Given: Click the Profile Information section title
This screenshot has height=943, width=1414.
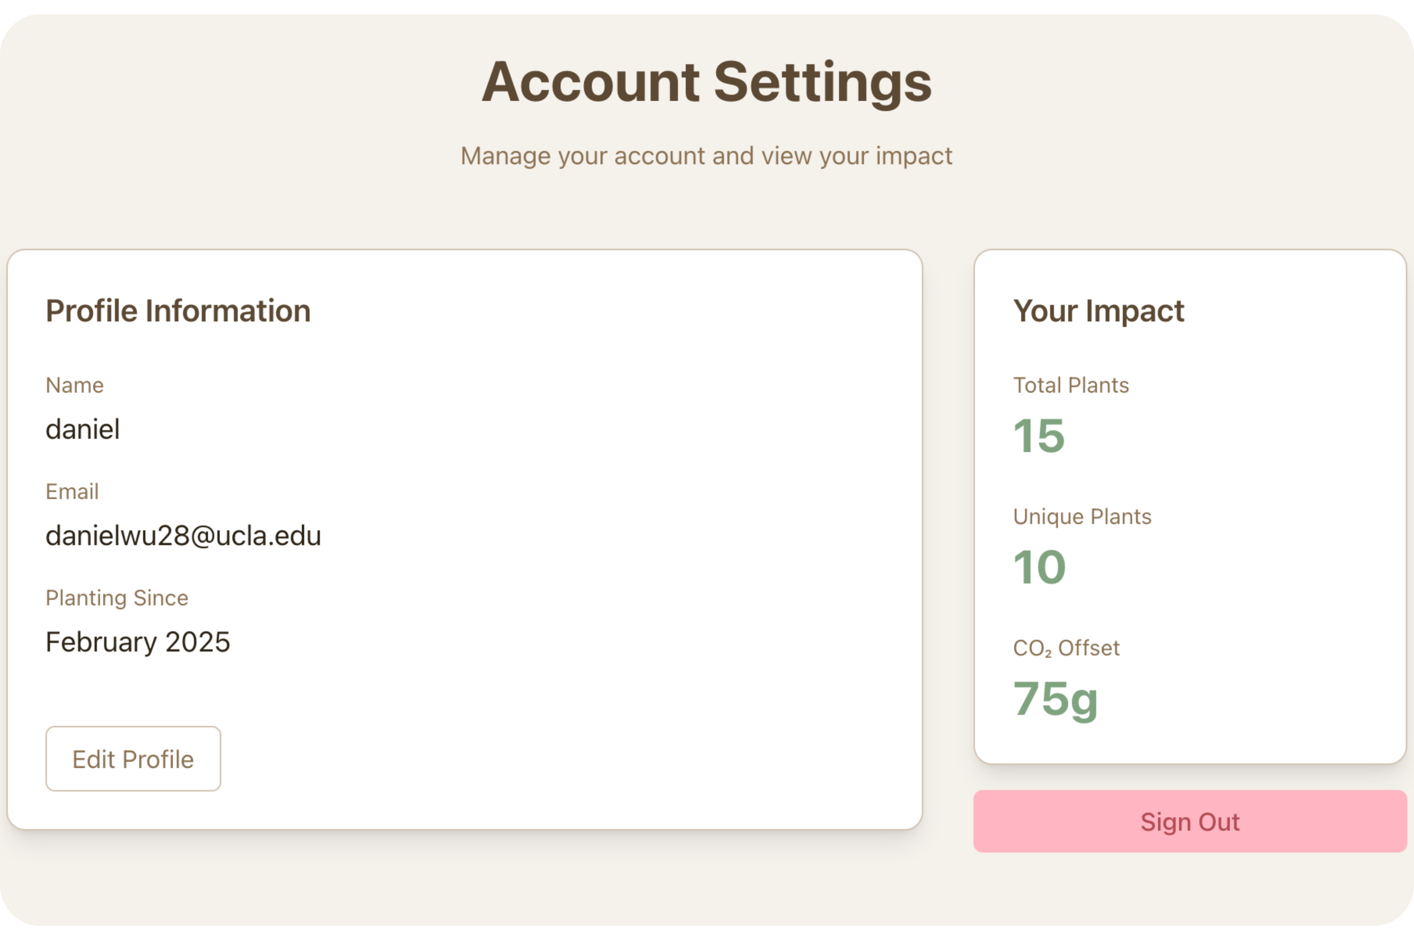Looking at the screenshot, I should pyautogui.click(x=178, y=311).
